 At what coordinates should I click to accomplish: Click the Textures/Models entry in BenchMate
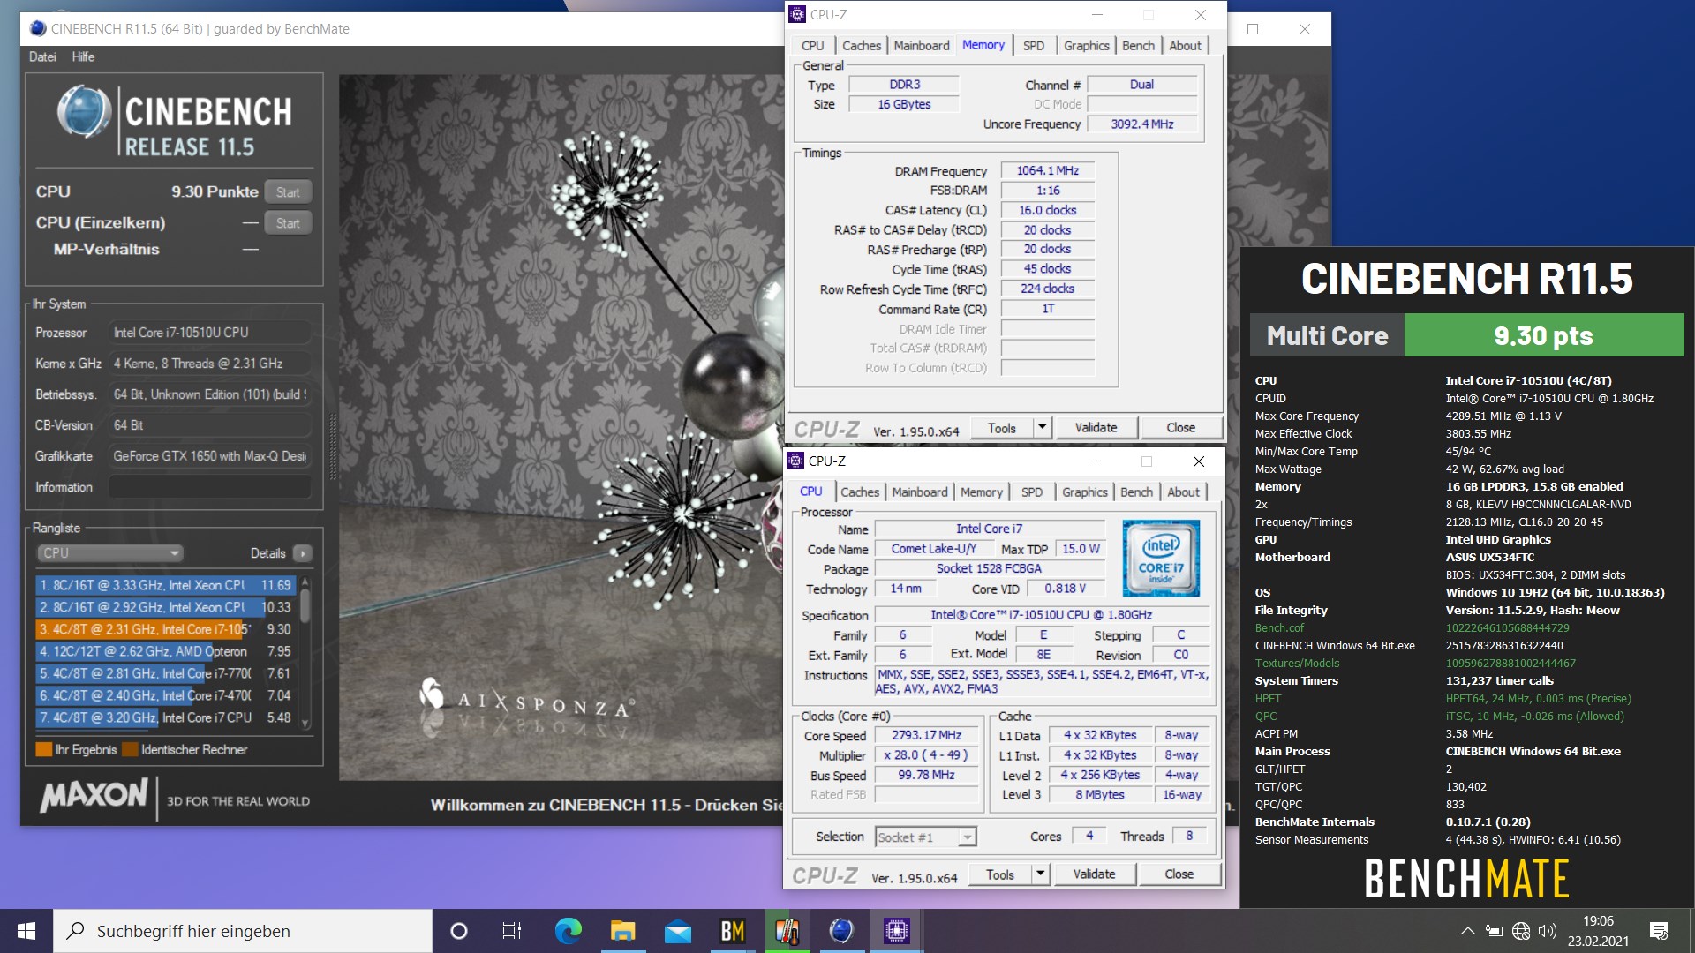click(1297, 664)
